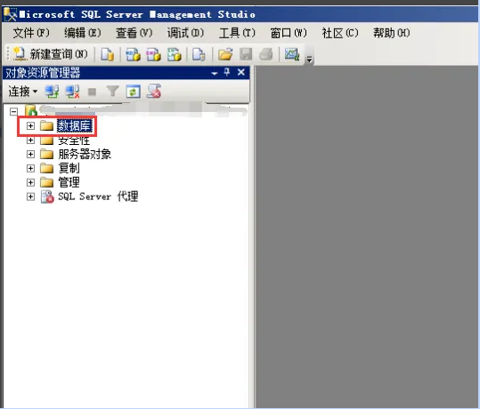Screen dimensions: 480x409
Task: Start an Analysis Services DMX Query
Action: (x=154, y=54)
